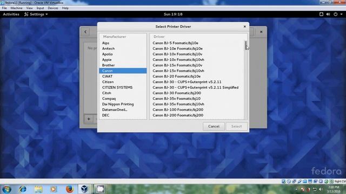Viewport: 346px width, 194px height.
Task: Click the add printer plus button
Action: coord(89,119)
